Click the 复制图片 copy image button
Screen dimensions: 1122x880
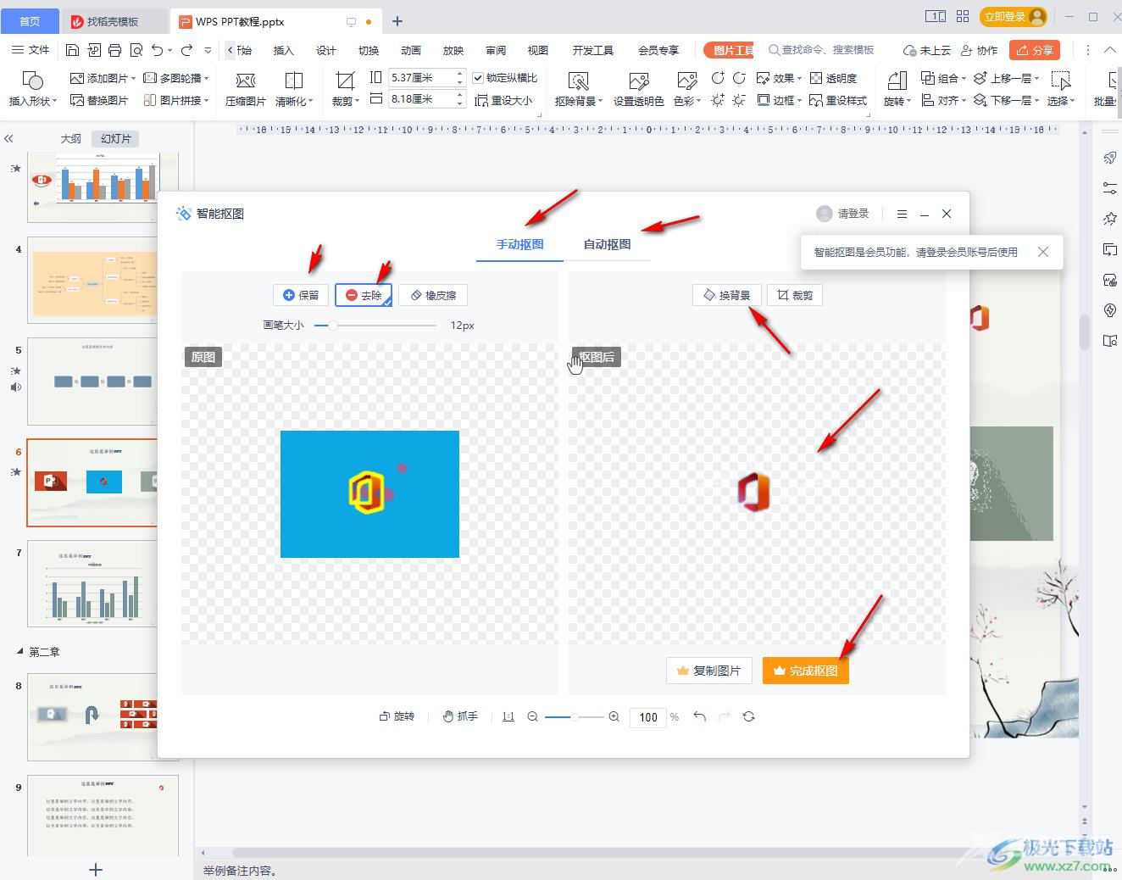(x=709, y=671)
